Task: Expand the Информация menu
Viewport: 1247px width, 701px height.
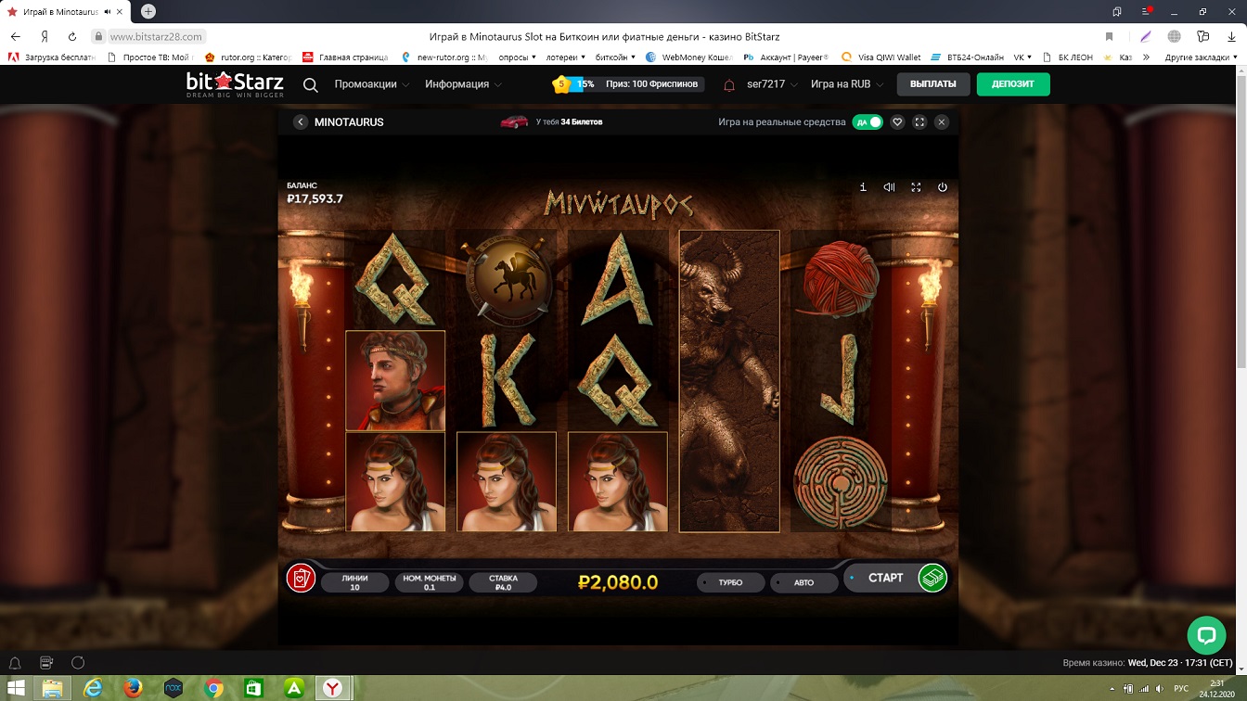Action: tap(464, 84)
